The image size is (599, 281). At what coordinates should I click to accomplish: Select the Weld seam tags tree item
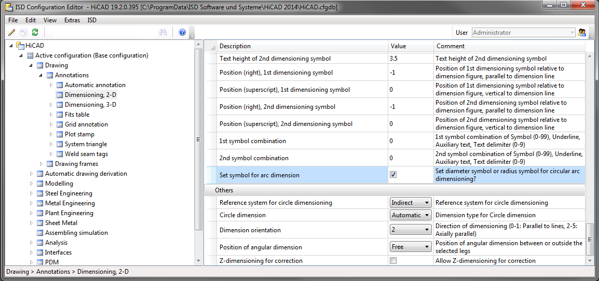pos(86,154)
